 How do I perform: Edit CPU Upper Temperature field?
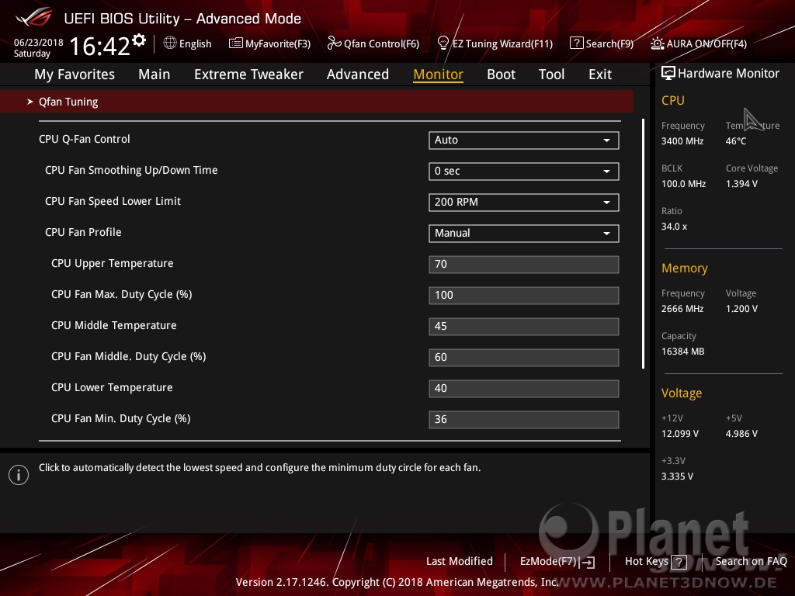(x=524, y=264)
